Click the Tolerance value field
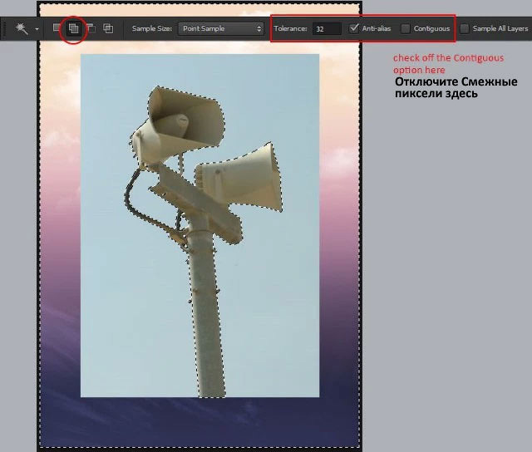 (x=327, y=29)
